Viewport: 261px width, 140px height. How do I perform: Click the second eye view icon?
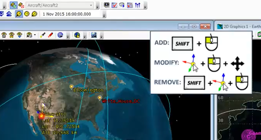coord(12,35)
